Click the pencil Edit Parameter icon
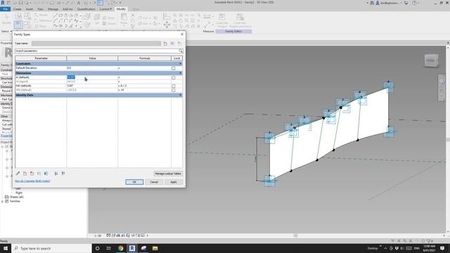 pos(18,174)
